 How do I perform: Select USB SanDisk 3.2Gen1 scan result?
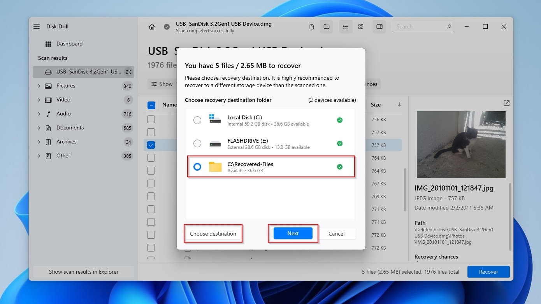[x=83, y=72]
